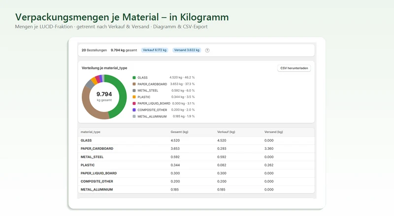Click the orange PLASTIC legend swatch
This screenshot has width=394, height=221.
click(x=134, y=97)
